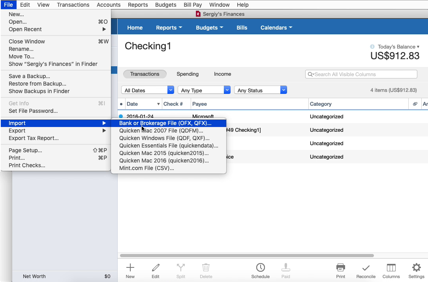The width and height of the screenshot is (428, 282).
Task: Choose Set File Password menu item
Action: tap(56, 111)
